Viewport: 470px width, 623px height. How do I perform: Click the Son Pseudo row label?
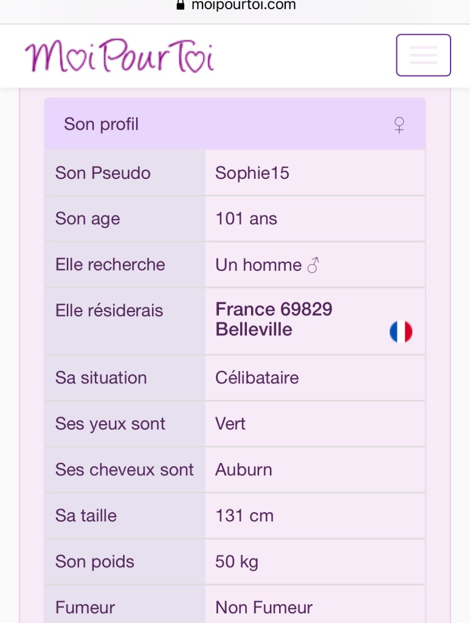103,173
